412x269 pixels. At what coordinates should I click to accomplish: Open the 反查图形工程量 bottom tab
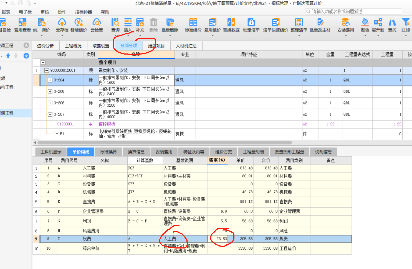click(x=289, y=152)
